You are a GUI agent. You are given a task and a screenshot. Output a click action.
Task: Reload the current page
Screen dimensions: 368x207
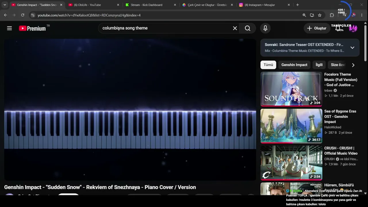coord(23,15)
